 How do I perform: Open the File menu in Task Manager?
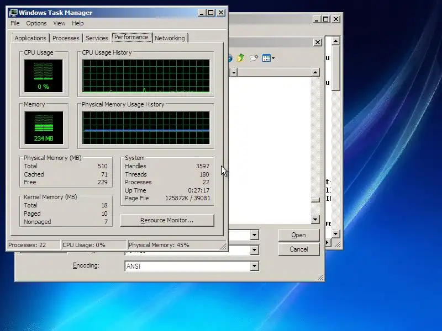click(x=15, y=23)
